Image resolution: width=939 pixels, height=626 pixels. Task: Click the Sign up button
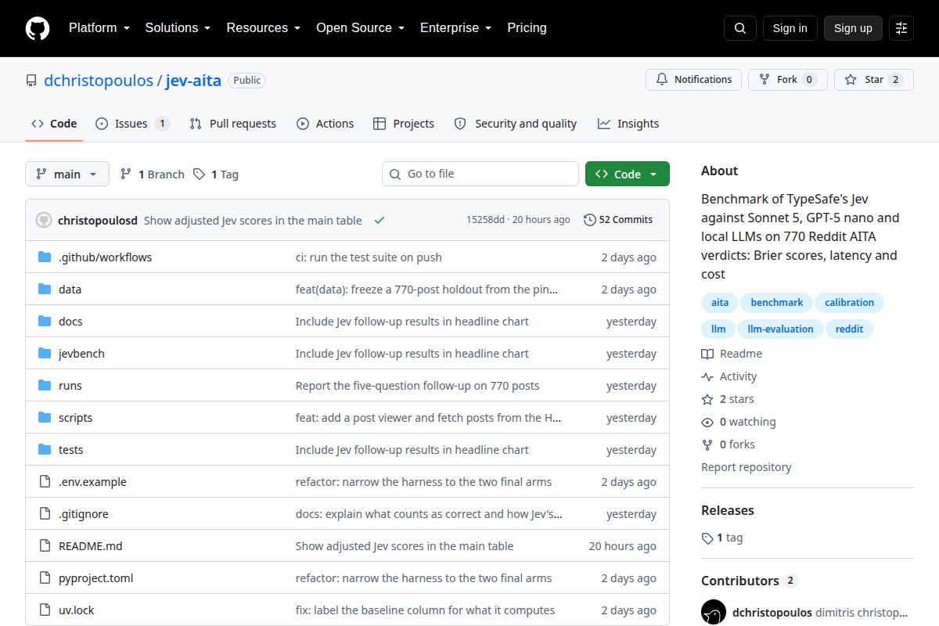(853, 28)
